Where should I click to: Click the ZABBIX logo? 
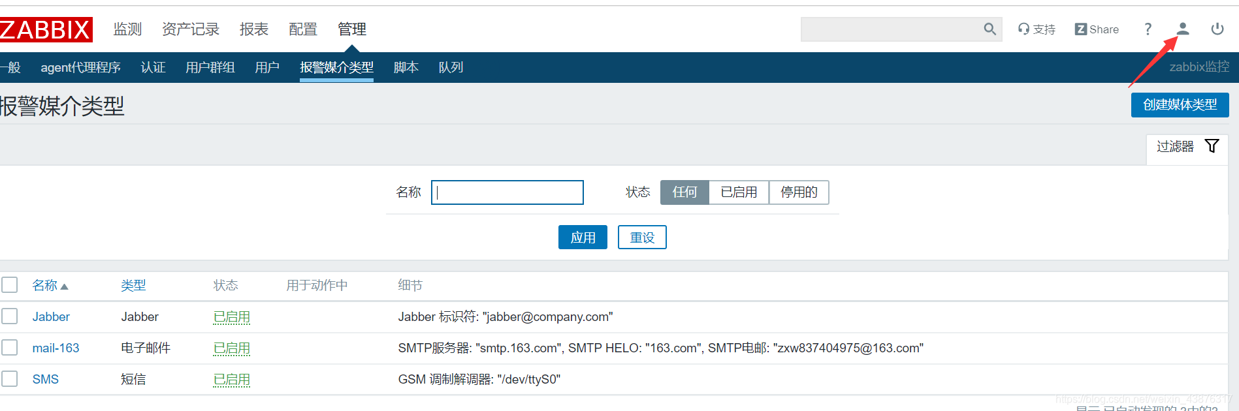46,30
